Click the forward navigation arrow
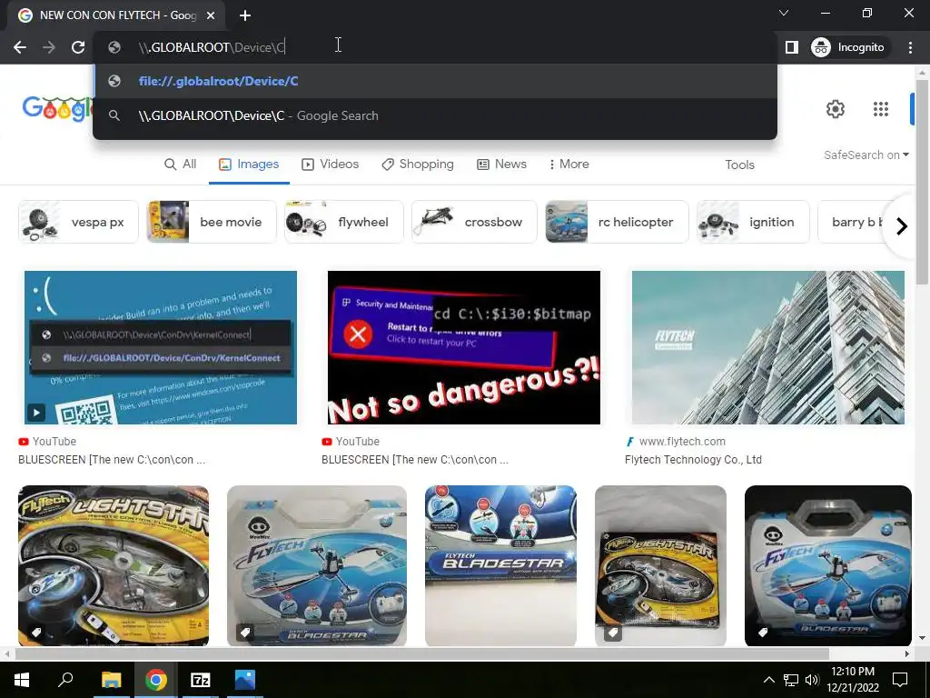 [x=49, y=47]
